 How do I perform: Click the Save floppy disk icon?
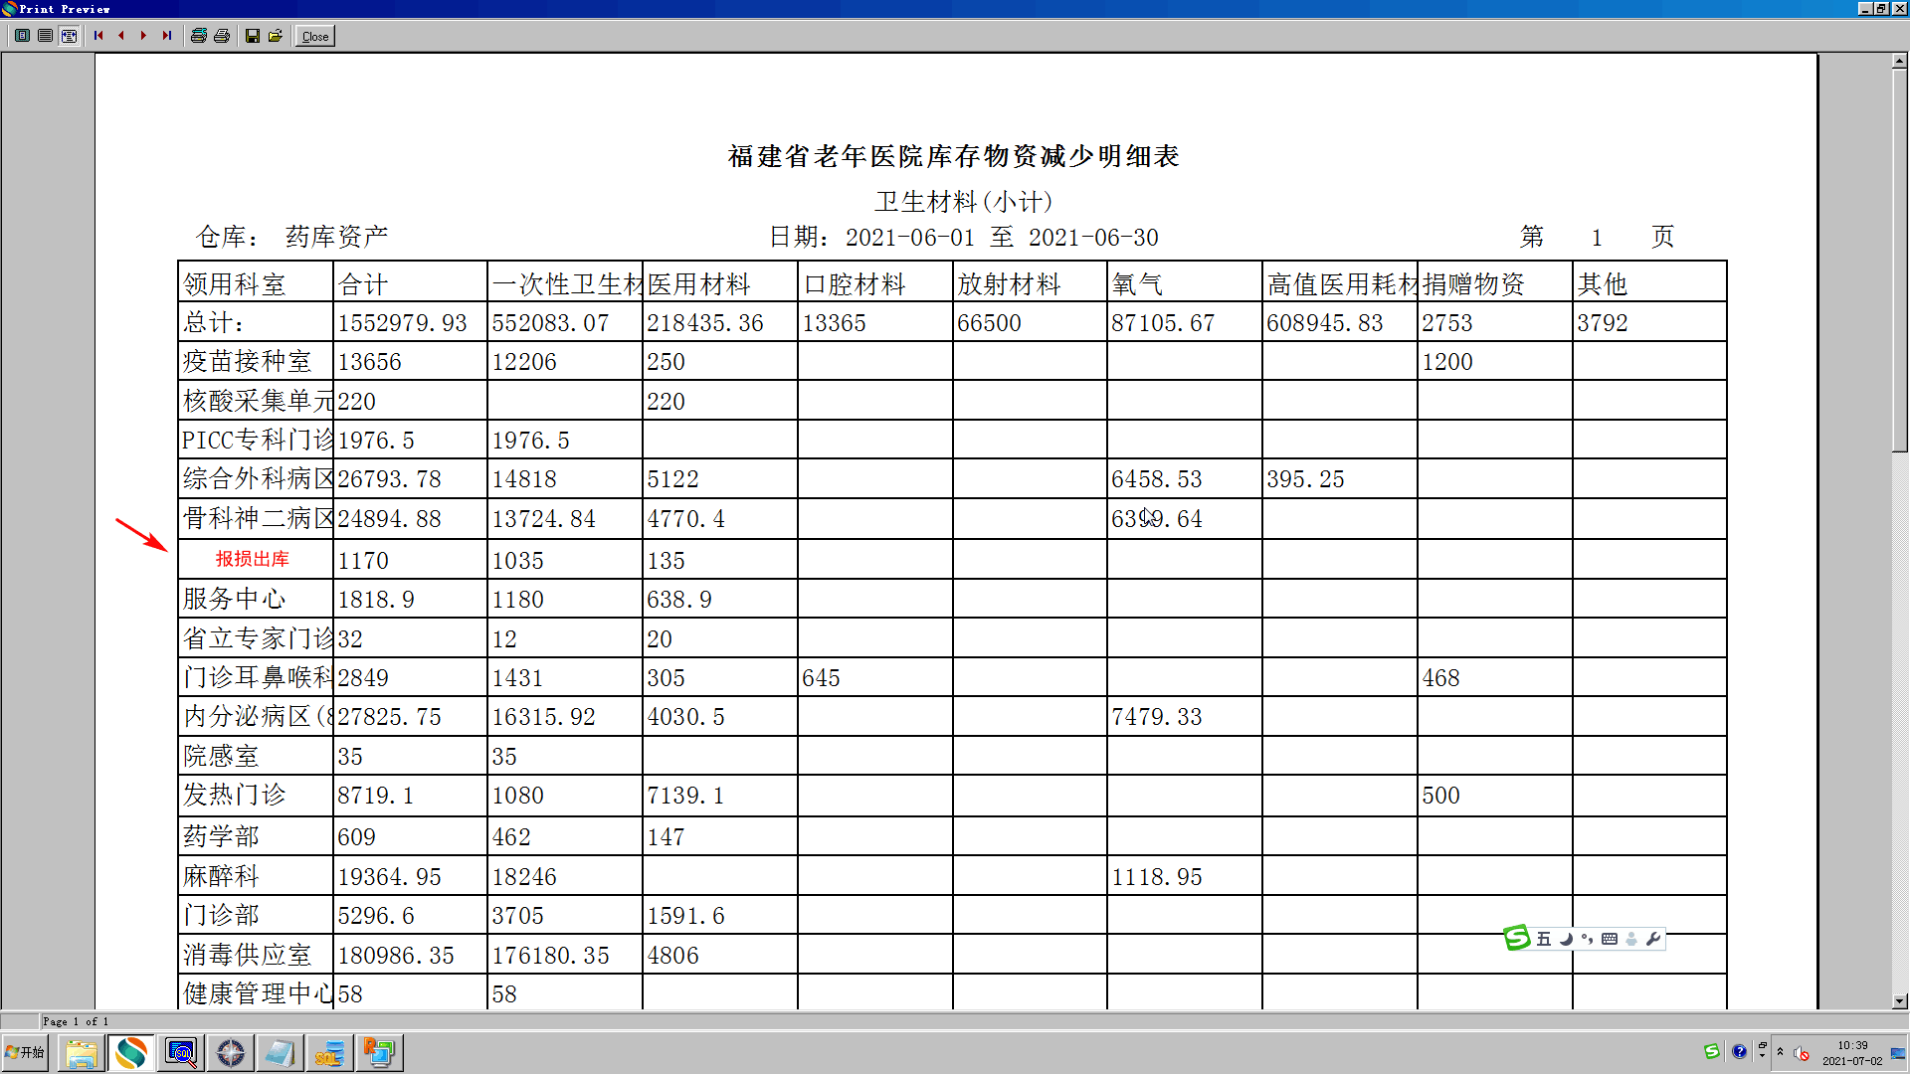[x=253, y=36]
